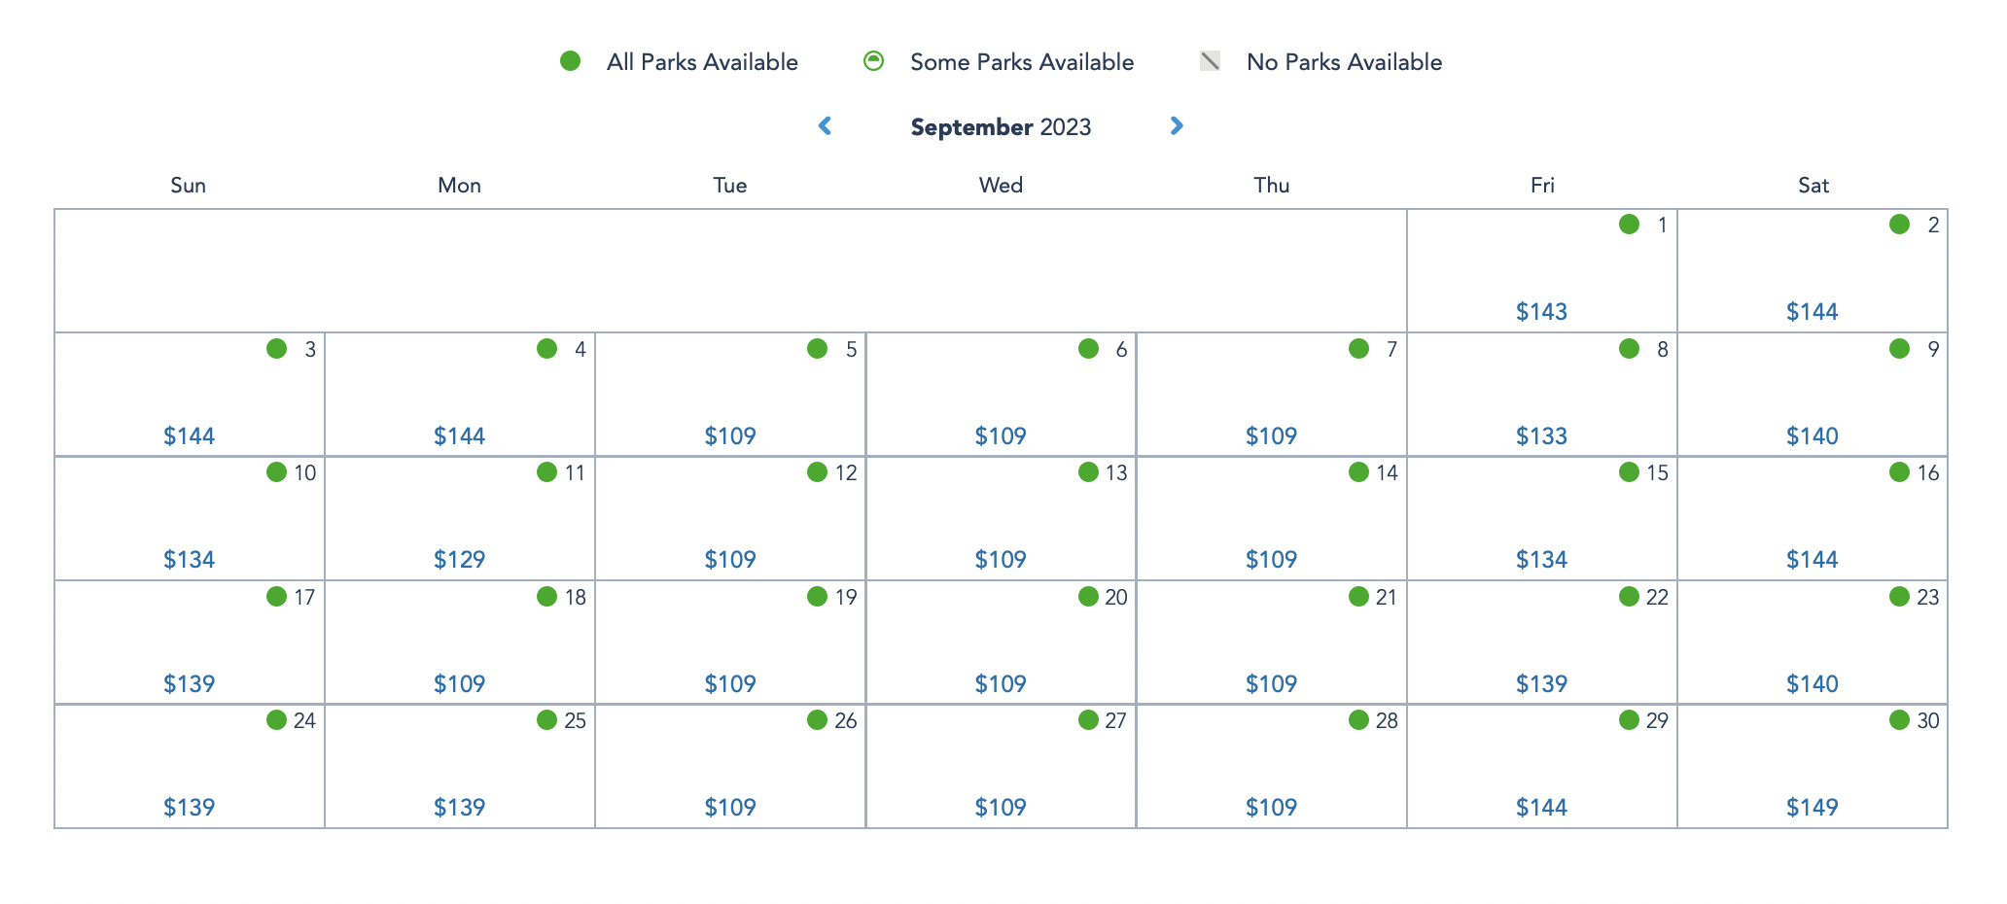This screenshot has width=2007, height=904.
Task: Choose September 22 date number
Action: pos(1657,598)
